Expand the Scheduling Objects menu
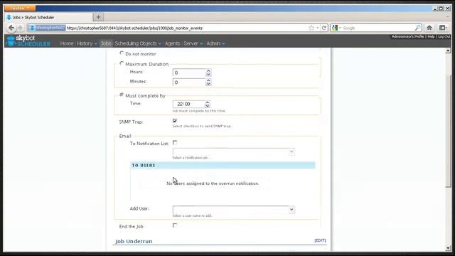 [x=138, y=43]
